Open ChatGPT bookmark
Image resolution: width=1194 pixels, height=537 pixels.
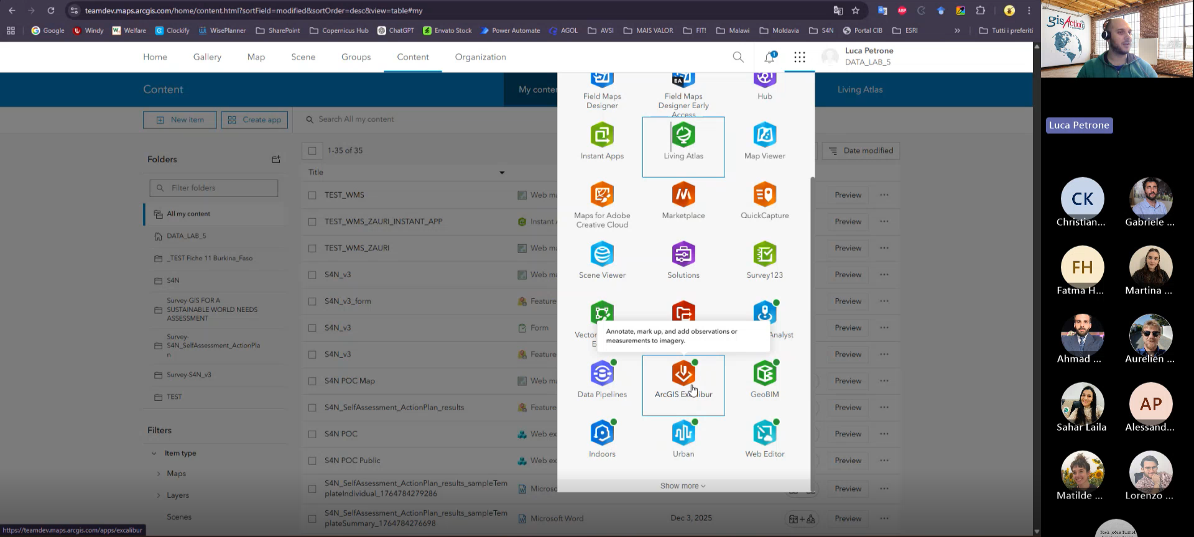click(x=396, y=30)
